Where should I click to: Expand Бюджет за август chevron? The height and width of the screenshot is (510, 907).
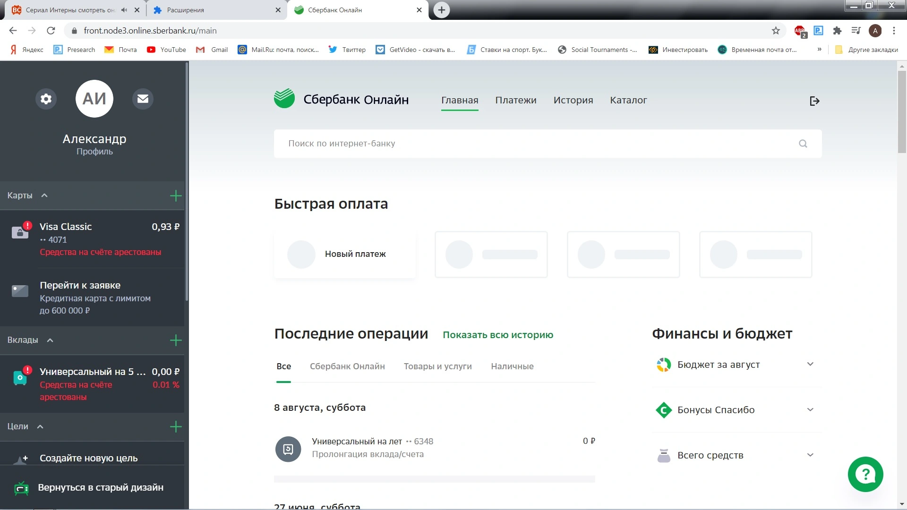pyautogui.click(x=810, y=364)
